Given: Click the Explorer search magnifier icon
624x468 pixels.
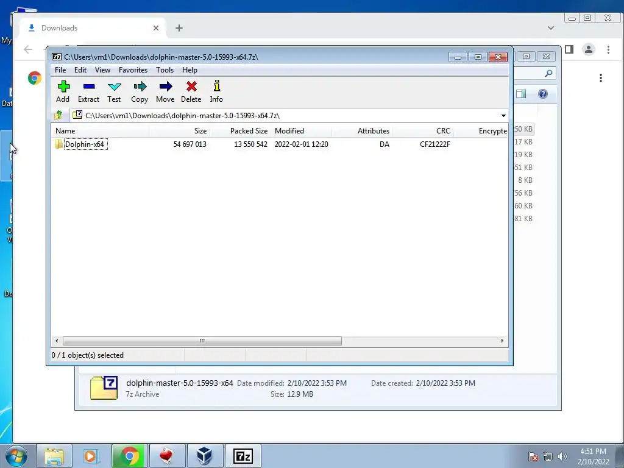Looking at the screenshot, I should [548, 73].
